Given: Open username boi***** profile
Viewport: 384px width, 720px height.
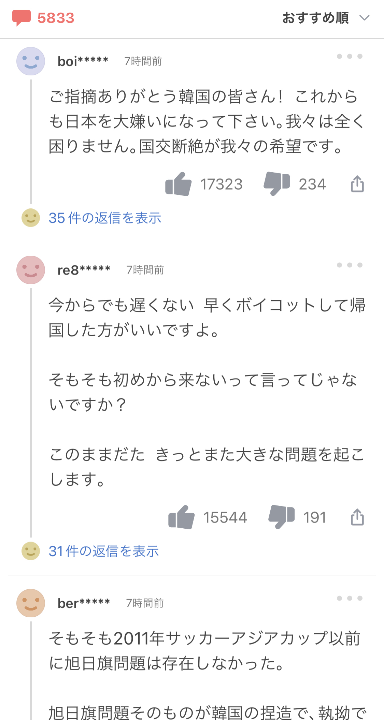Looking at the screenshot, I should coord(83,61).
